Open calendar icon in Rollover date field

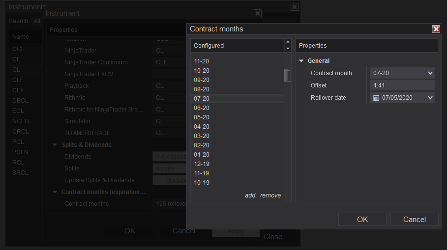pos(376,98)
